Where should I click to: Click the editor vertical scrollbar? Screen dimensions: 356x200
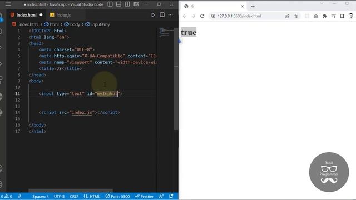pyautogui.click(x=176, y=79)
